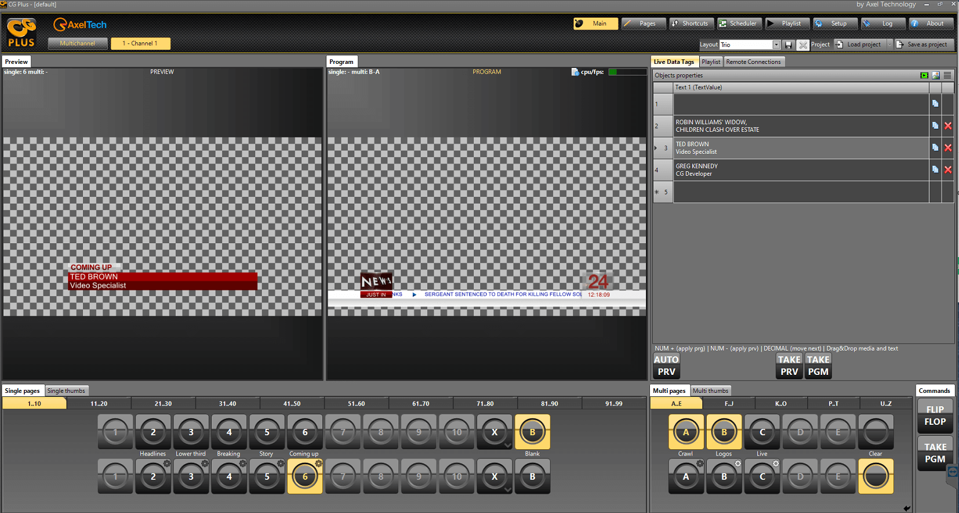Copy the GREG KENNEDY row using copy icon

coord(935,169)
